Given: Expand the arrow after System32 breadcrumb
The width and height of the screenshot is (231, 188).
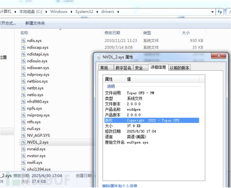Looking at the screenshot, I should pyautogui.click(x=97, y=12).
